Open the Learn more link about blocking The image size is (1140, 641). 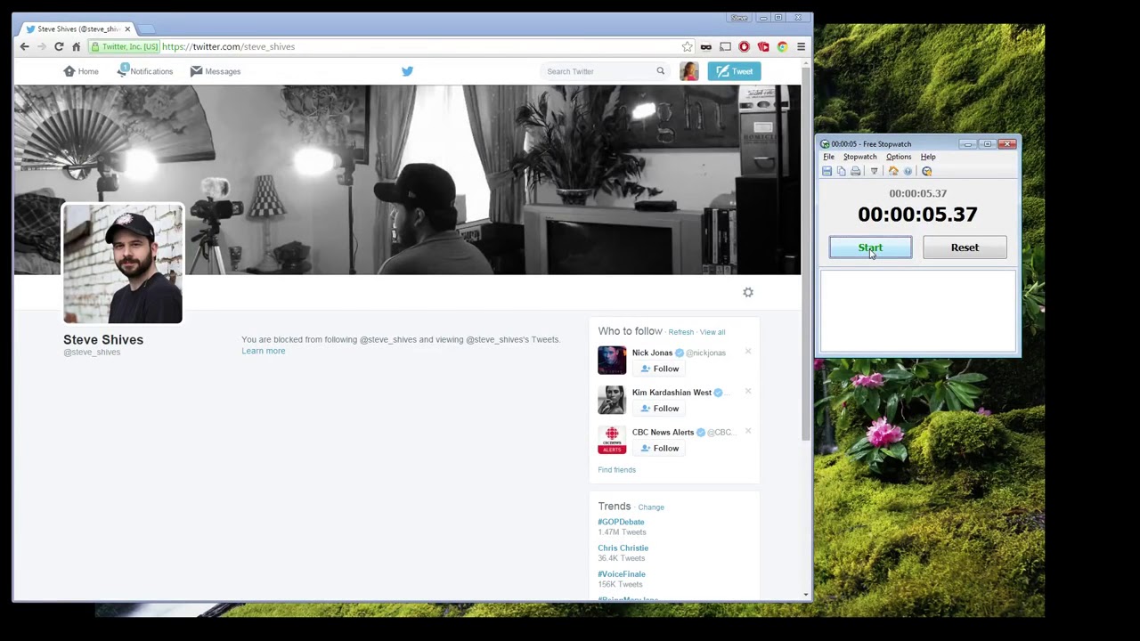264,351
